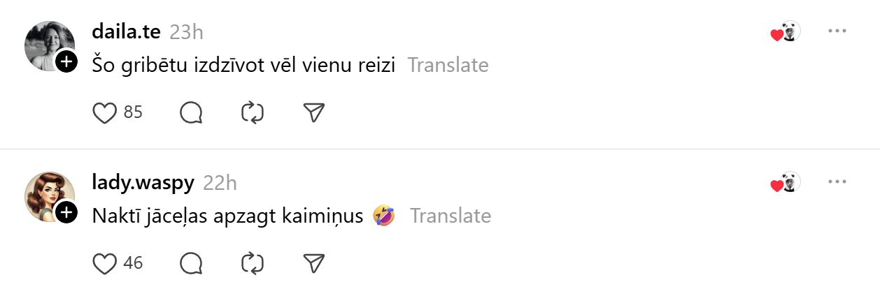Like daila.te's post with the heart icon
Image resolution: width=880 pixels, height=289 pixels.
(104, 112)
